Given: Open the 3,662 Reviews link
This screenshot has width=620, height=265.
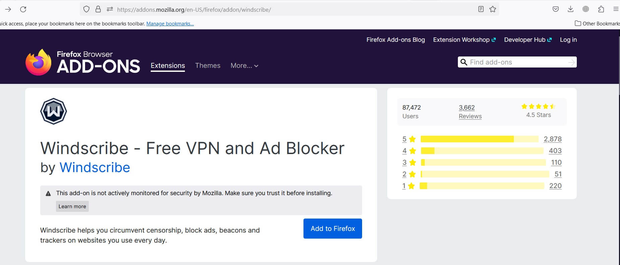Looking at the screenshot, I should coord(470,112).
